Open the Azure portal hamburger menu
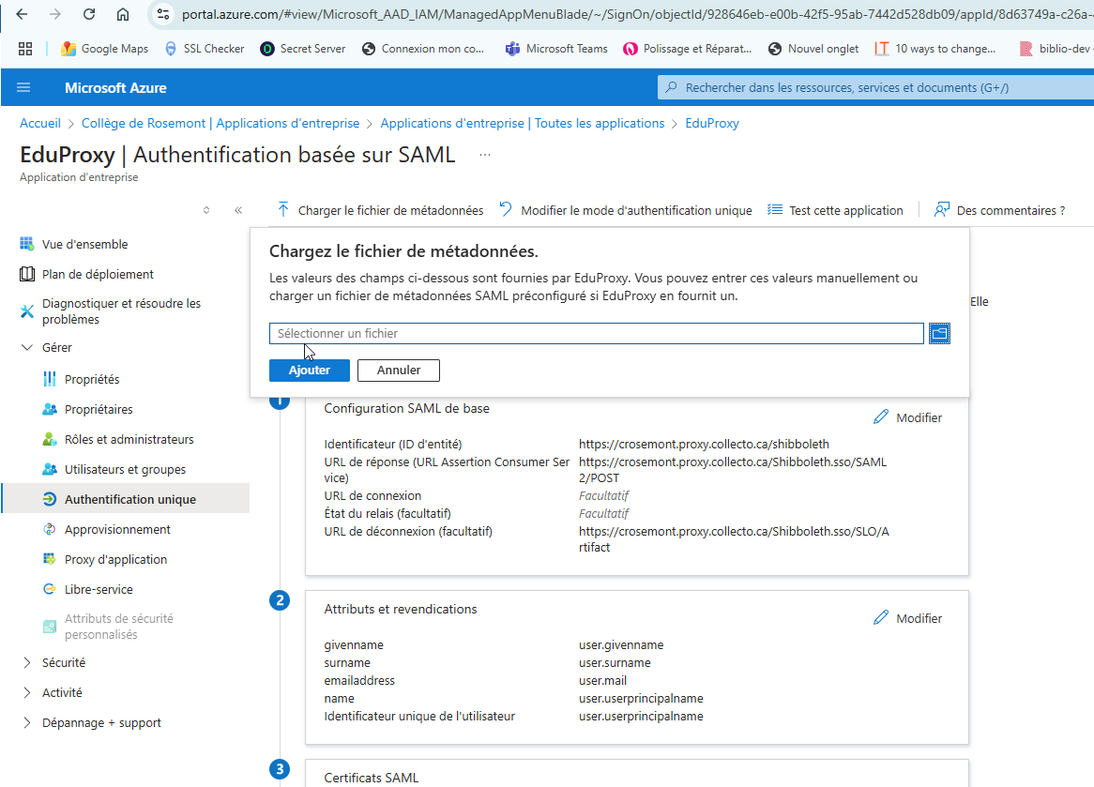This screenshot has width=1094, height=787. point(23,87)
